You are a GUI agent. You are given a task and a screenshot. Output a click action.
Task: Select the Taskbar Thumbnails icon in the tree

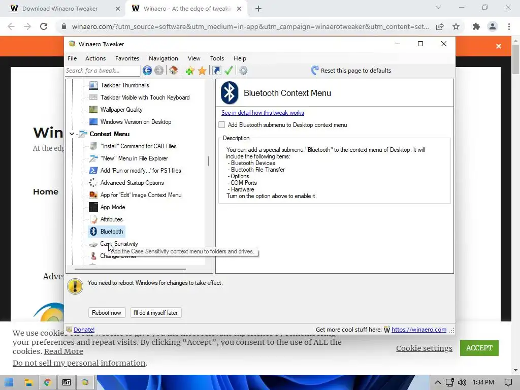pos(93,85)
